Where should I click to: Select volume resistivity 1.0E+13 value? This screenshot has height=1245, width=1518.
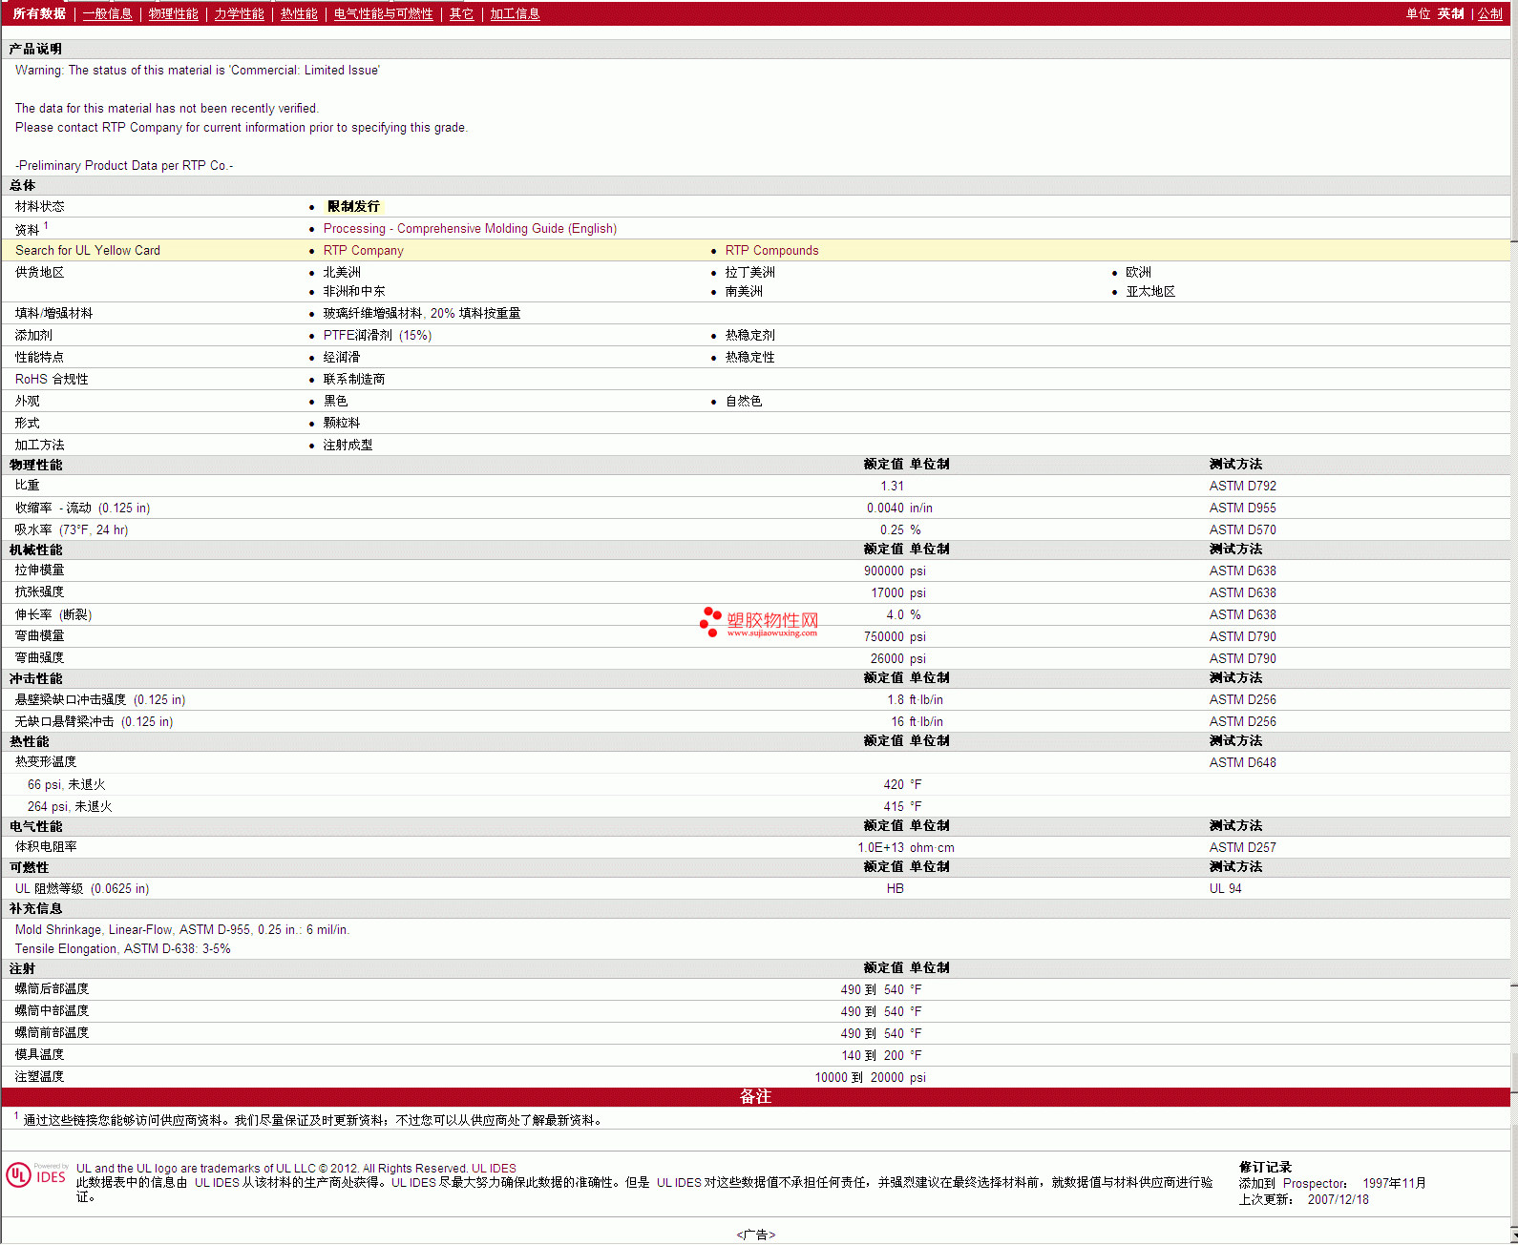coord(880,847)
